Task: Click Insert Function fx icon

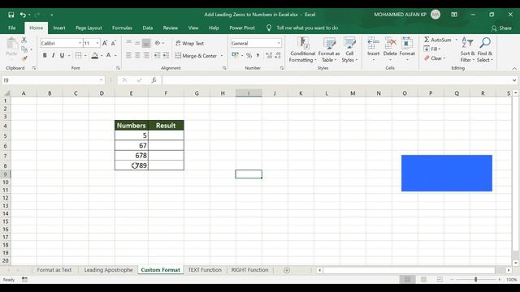Action: click(154, 80)
